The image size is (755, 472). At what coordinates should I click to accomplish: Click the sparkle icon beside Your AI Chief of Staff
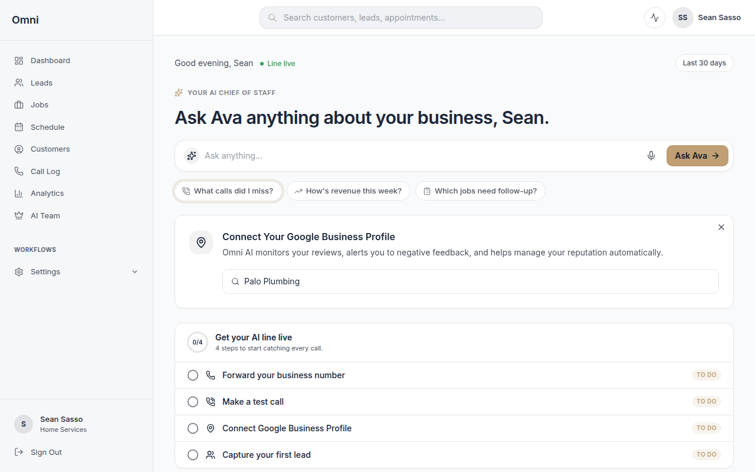[179, 93]
